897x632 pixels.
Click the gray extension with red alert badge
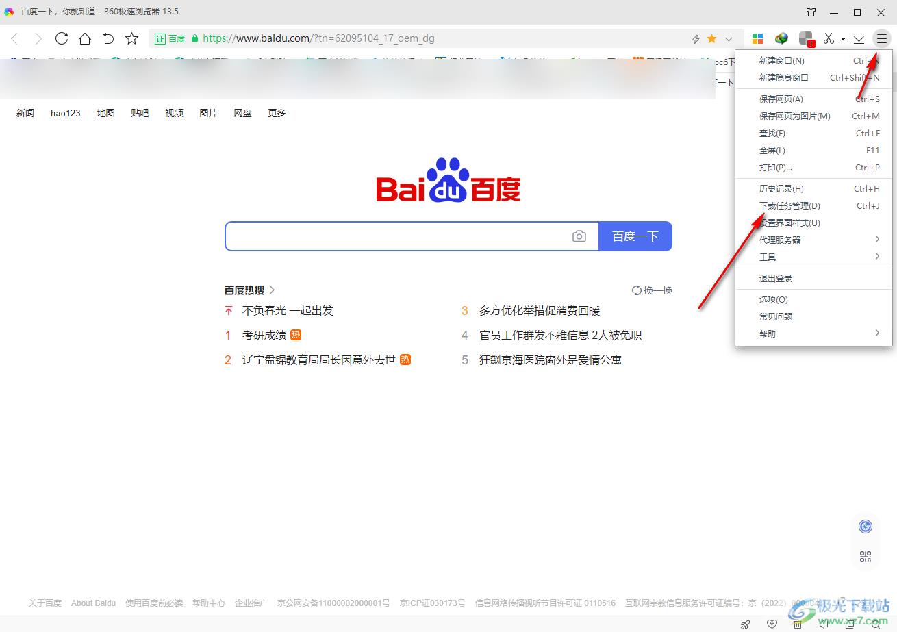[807, 39]
